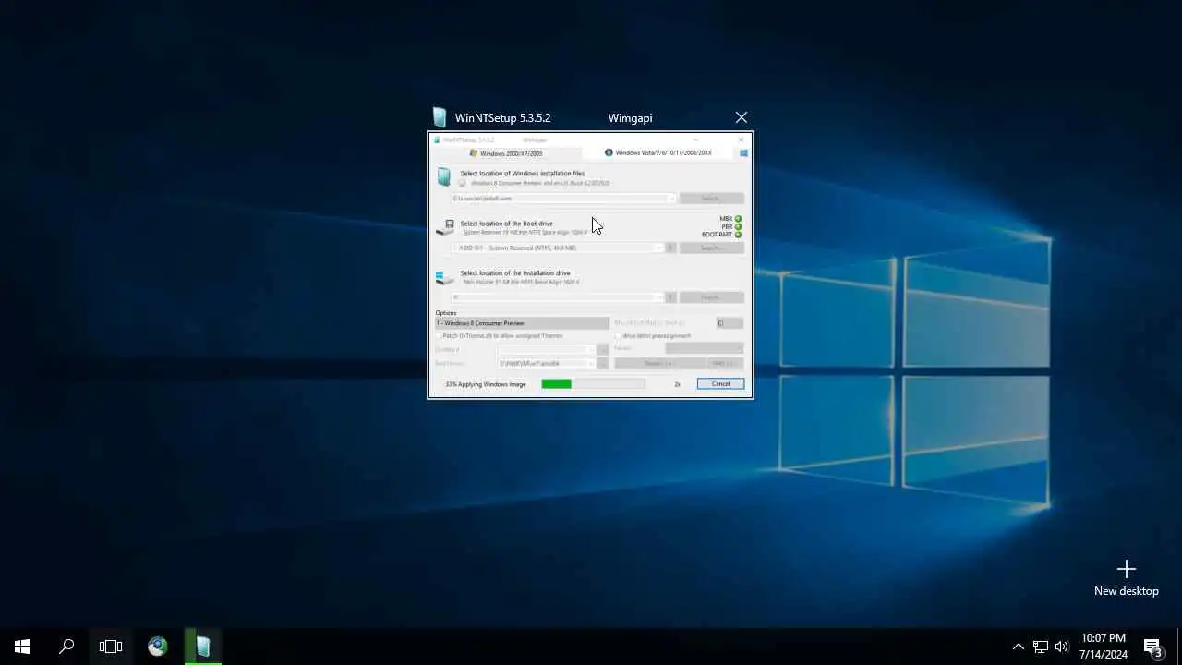The width and height of the screenshot is (1182, 665).
Task: Click the PBR green status indicator
Action: coord(738,226)
